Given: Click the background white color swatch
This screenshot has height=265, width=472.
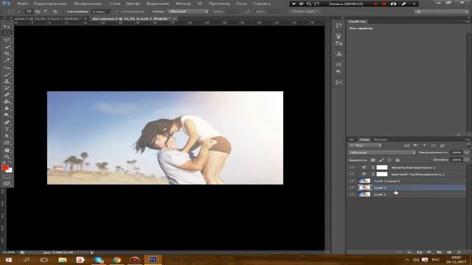Looking at the screenshot, I should (10, 171).
